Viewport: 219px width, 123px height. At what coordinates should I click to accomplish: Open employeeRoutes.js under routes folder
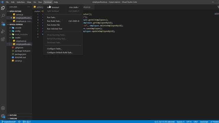click(x=24, y=44)
